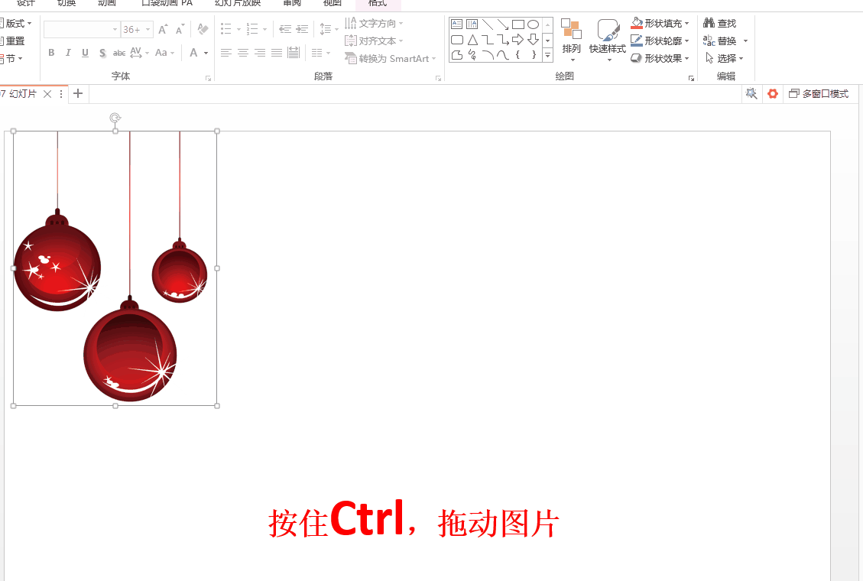Open 形状轮廓 shape outline

[x=660, y=41]
